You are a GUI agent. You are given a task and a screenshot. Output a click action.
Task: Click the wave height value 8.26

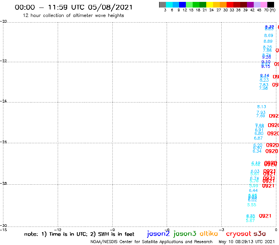tap(267, 47)
